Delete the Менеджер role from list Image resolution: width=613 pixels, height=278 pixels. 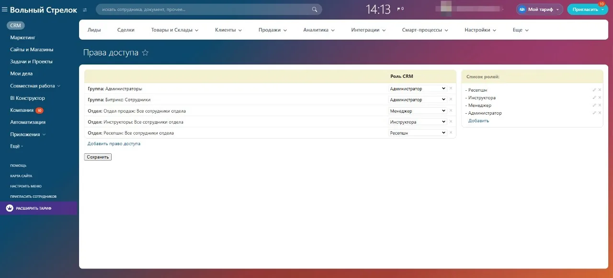tap(600, 105)
